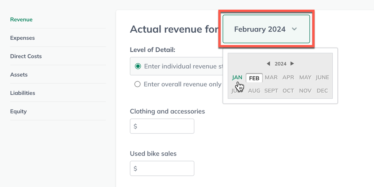This screenshot has height=187, width=374.
Task: Pick NOV in the month picker
Action: pyautogui.click(x=305, y=91)
